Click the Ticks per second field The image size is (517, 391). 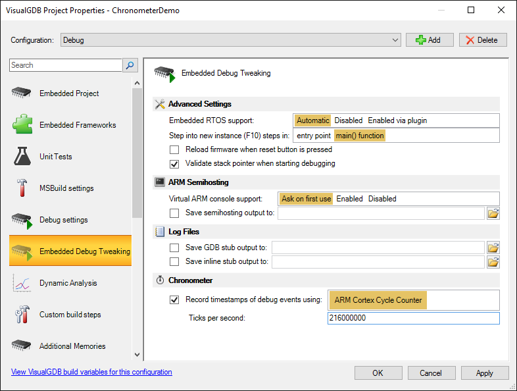(414, 318)
